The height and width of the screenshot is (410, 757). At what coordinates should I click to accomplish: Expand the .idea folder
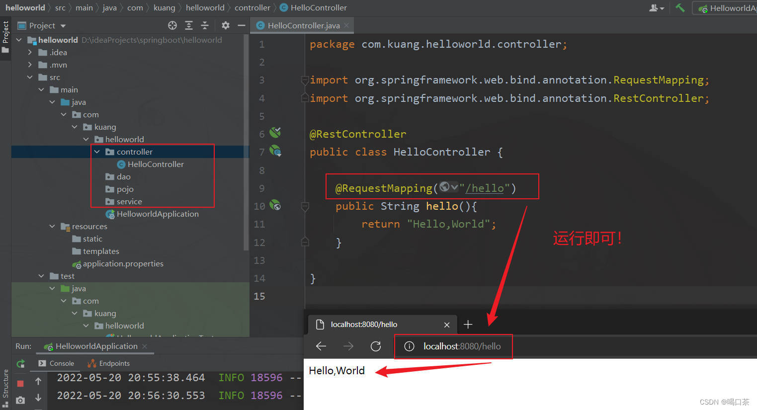(x=30, y=52)
